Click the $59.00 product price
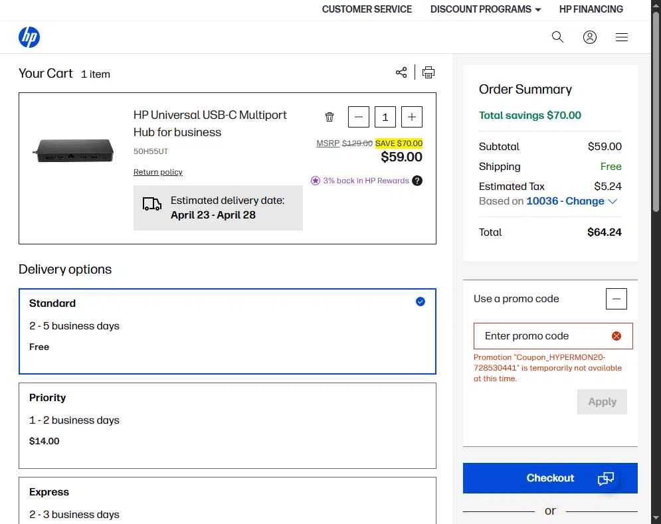This screenshot has width=661, height=524. pos(401,157)
